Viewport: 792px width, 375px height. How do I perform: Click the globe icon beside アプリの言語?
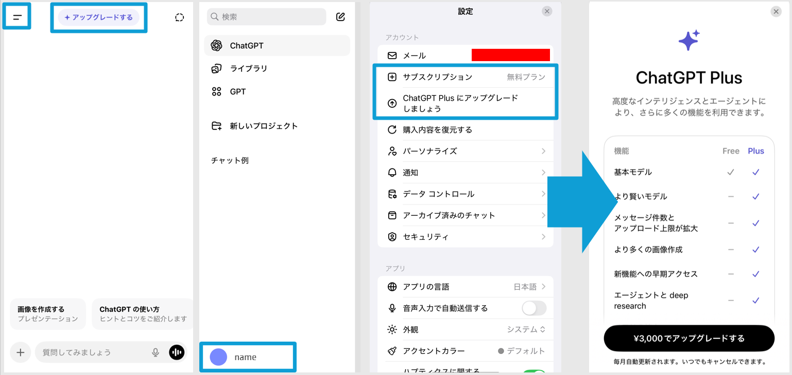(x=392, y=287)
